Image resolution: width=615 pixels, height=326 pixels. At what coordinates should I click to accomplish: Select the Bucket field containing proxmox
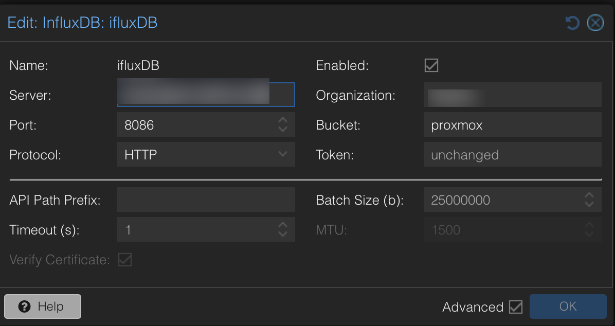pyautogui.click(x=512, y=125)
